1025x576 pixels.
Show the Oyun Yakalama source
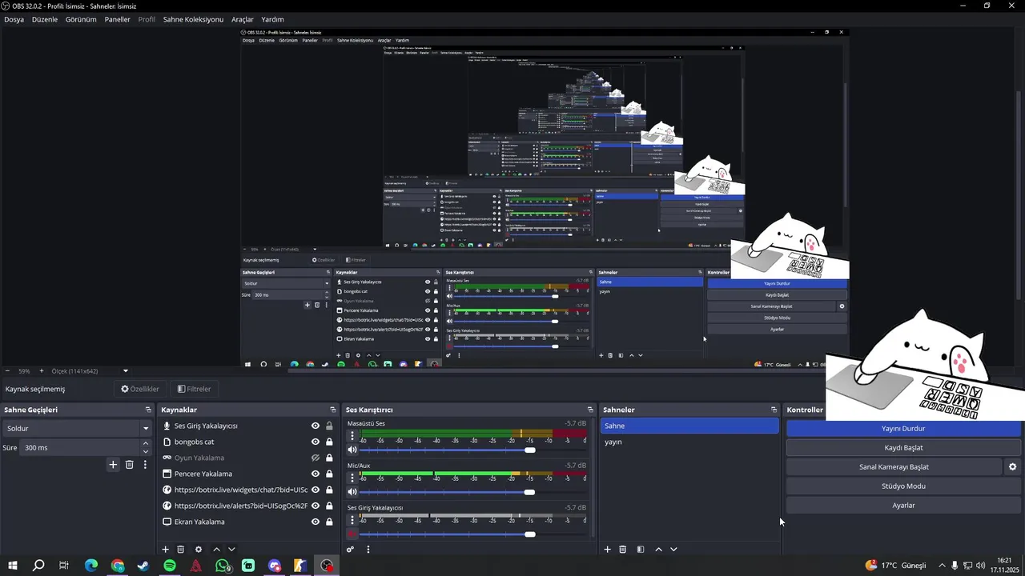tap(316, 458)
